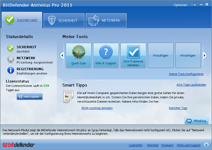Switch to the Sicherheit tab

coord(64,21)
